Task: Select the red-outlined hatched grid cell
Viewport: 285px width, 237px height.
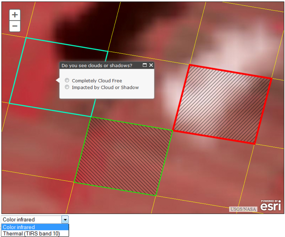Action: 222,104
